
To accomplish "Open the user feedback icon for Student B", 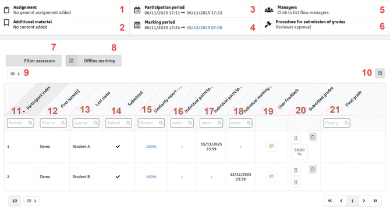I will tap(271, 176).
